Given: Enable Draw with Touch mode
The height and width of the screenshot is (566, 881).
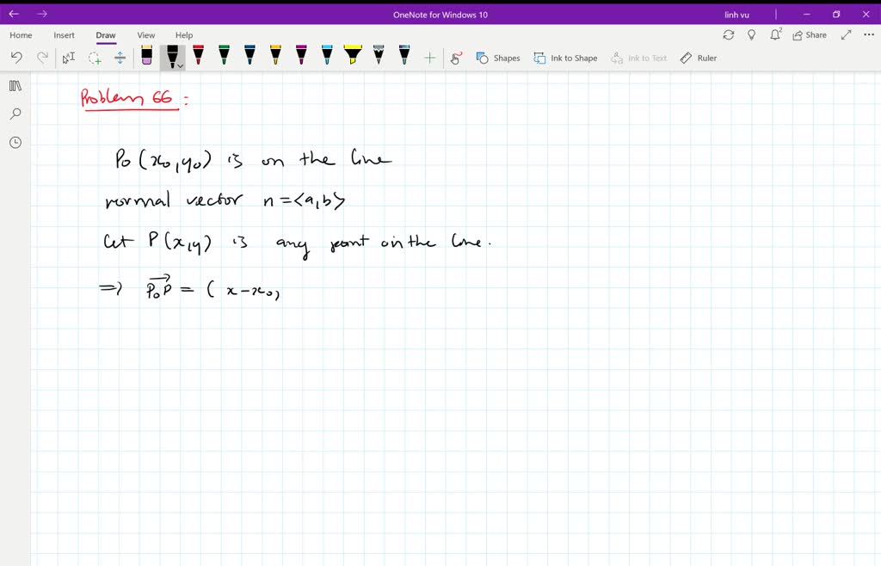Looking at the screenshot, I should 456,57.
